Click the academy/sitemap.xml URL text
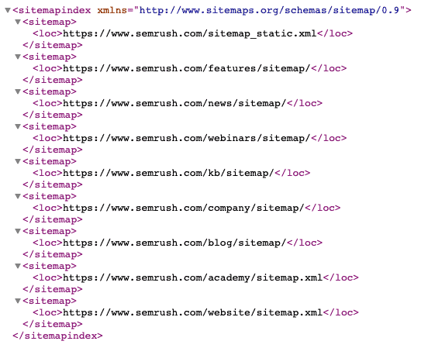 coord(193,277)
